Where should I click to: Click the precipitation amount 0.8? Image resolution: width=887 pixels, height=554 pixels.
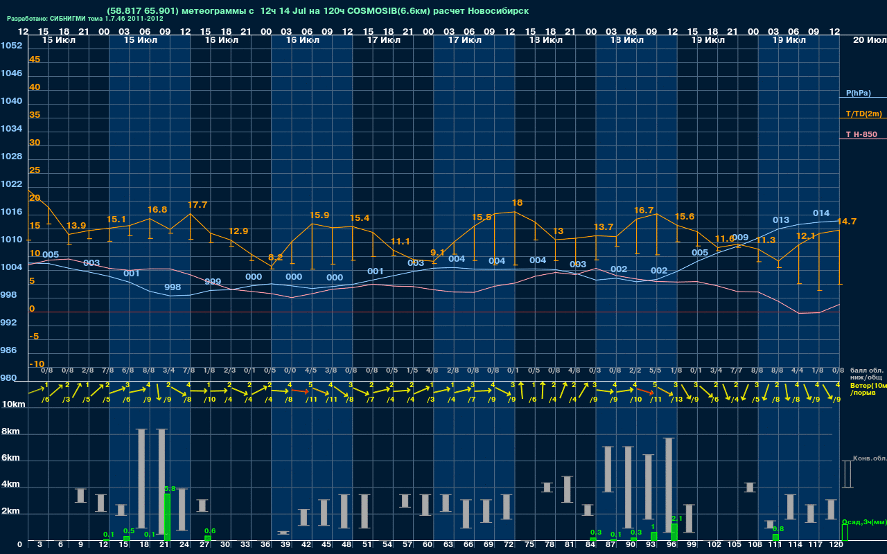pyautogui.click(x=778, y=529)
